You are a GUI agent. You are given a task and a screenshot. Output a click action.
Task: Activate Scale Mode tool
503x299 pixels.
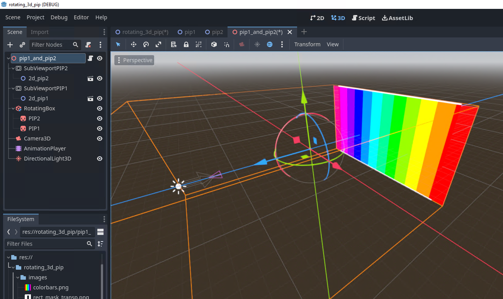(x=158, y=44)
